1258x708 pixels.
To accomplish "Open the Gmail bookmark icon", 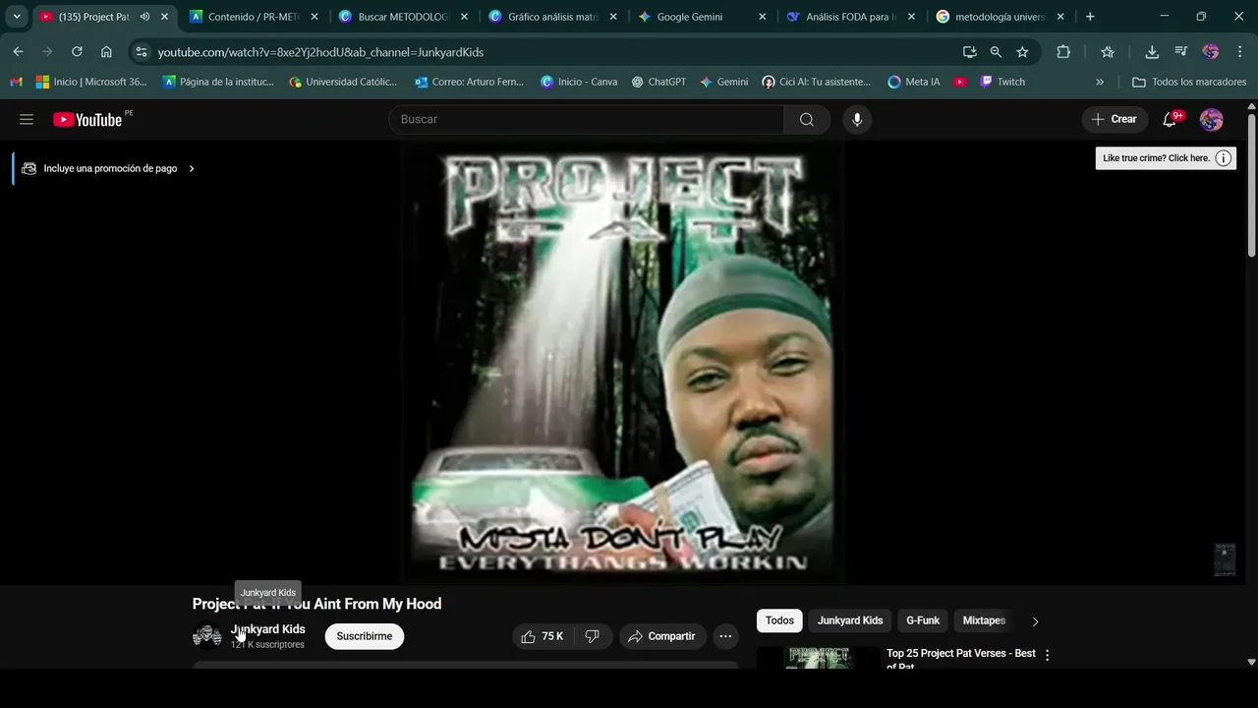I will click(x=16, y=82).
